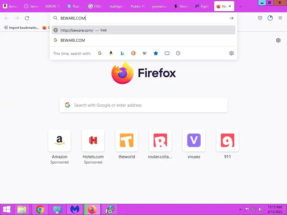Switch to the Down tab

pyautogui.click(x=181, y=6)
